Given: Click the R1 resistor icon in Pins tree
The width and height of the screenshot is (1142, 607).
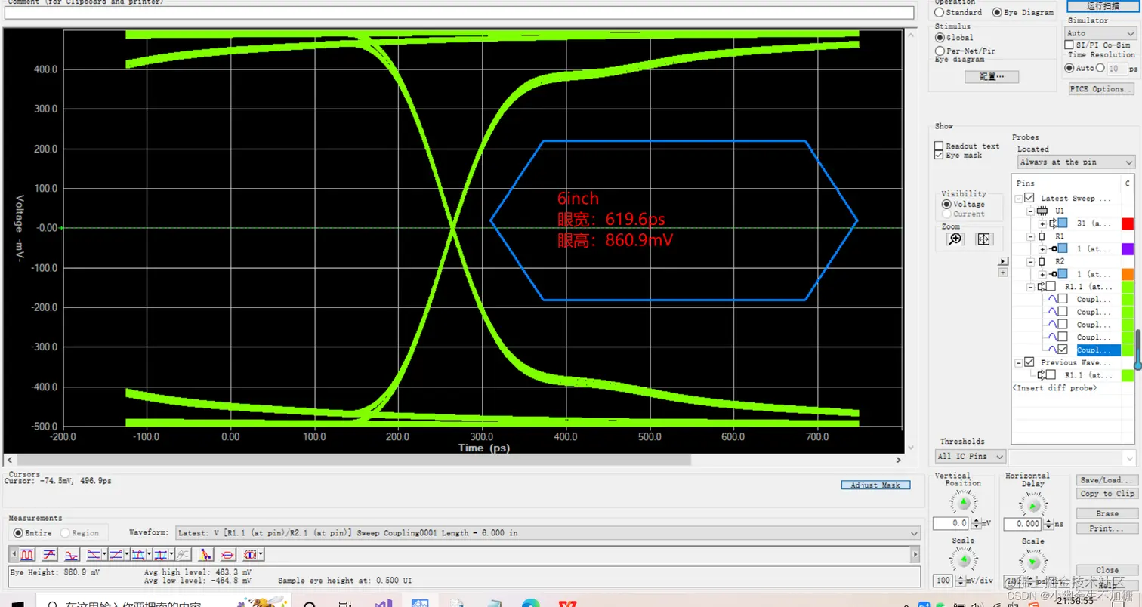Looking at the screenshot, I should click(x=1043, y=236).
